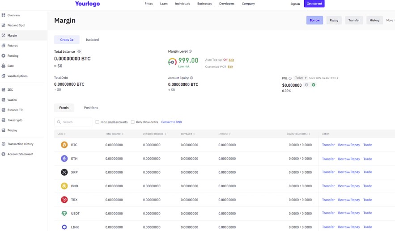Click the Transaction History sidebar icon

3,144
